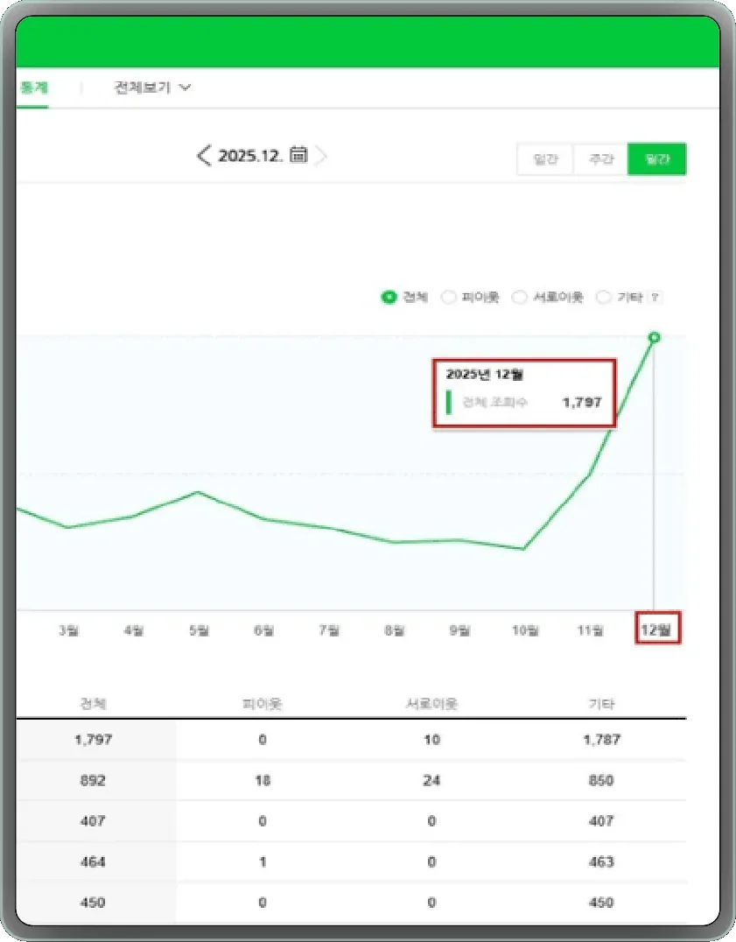Select the 서로이웃 radio button
Screen dimensions: 736x942
(x=519, y=297)
